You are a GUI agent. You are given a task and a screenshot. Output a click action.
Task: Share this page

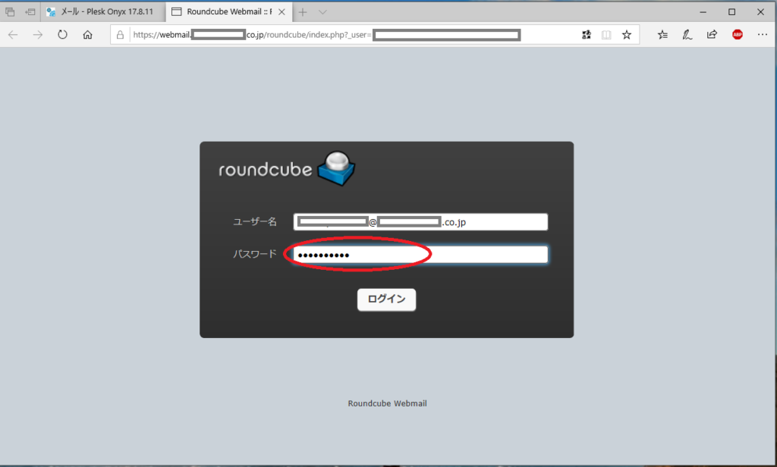(x=712, y=34)
